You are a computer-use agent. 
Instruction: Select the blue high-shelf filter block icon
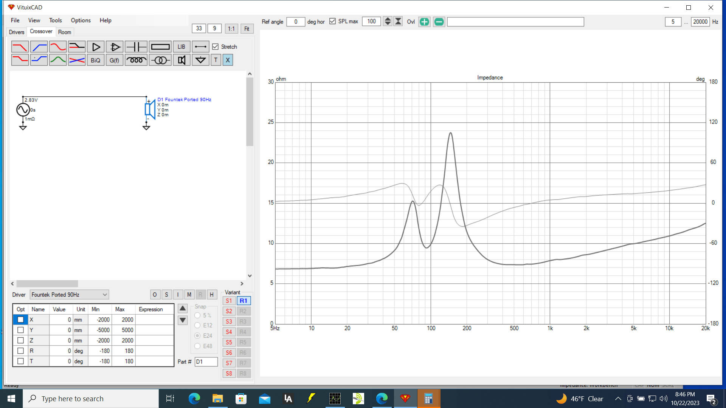point(39,60)
